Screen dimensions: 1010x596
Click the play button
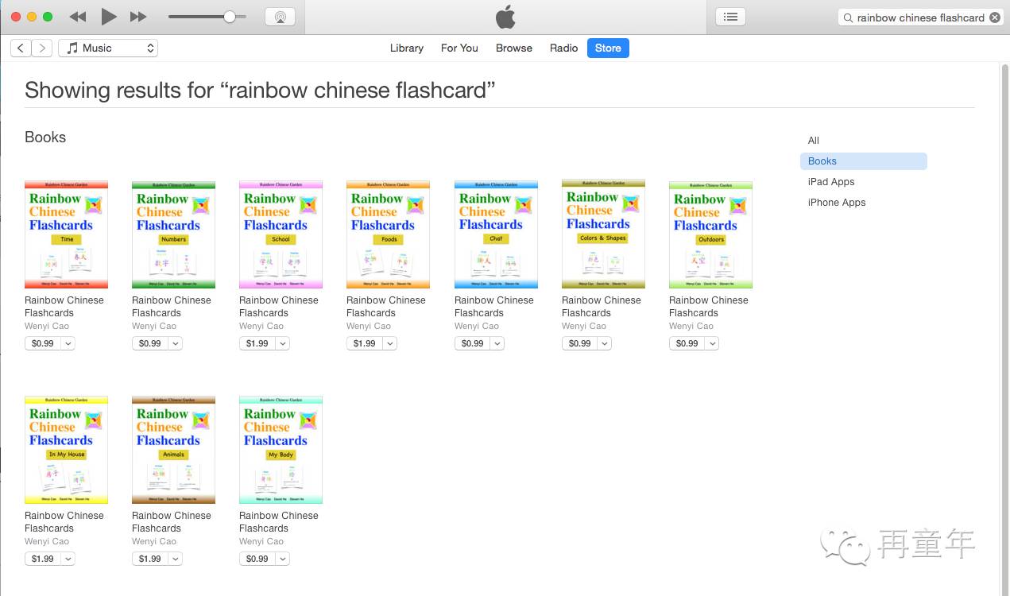click(x=109, y=17)
